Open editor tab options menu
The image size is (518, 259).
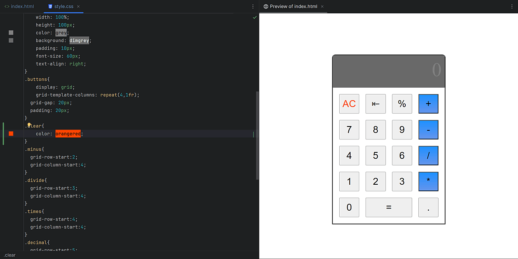point(253,6)
